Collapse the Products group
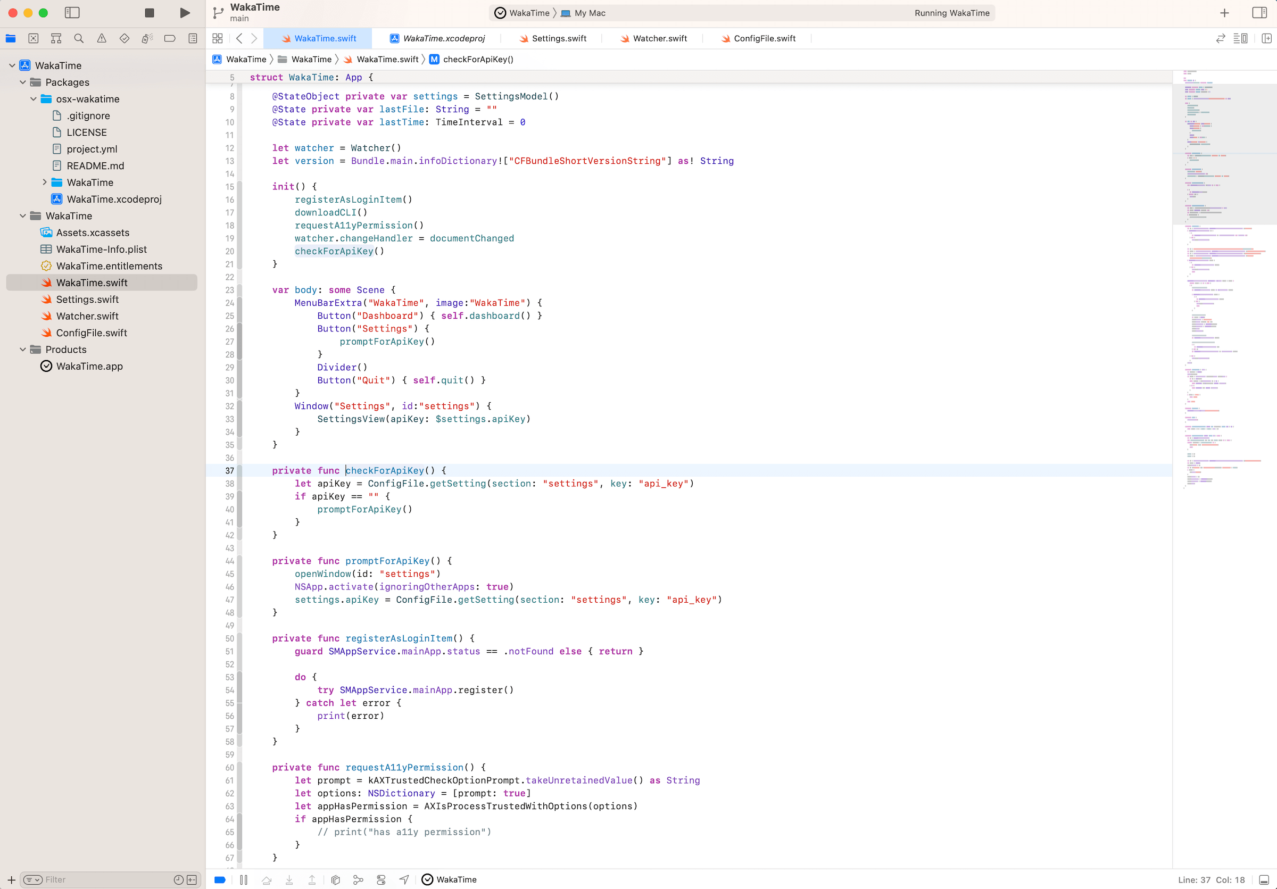1277x889 pixels. (x=22, y=349)
